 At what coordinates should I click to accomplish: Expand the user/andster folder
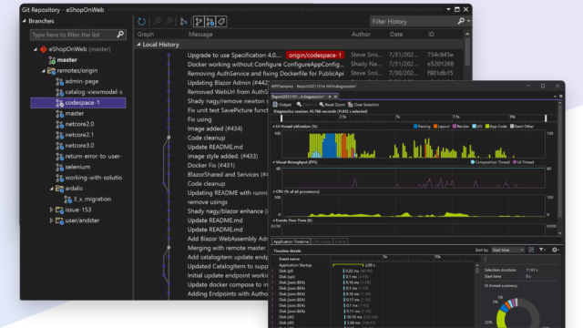point(52,220)
